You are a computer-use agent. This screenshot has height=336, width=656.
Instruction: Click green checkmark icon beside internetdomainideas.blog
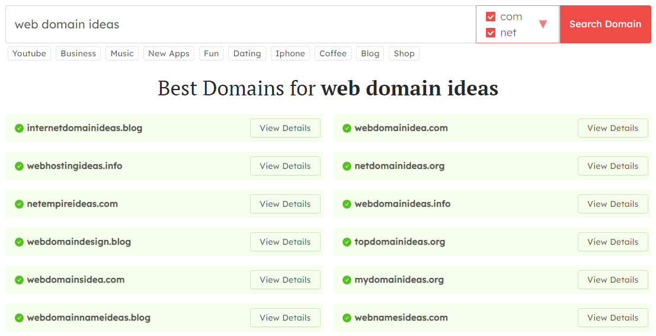tap(19, 128)
